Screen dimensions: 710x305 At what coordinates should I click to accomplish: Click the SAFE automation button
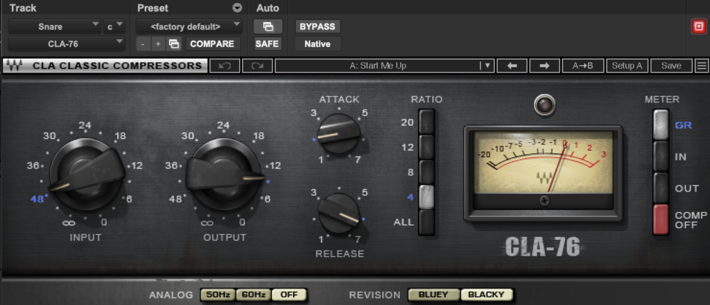point(268,44)
